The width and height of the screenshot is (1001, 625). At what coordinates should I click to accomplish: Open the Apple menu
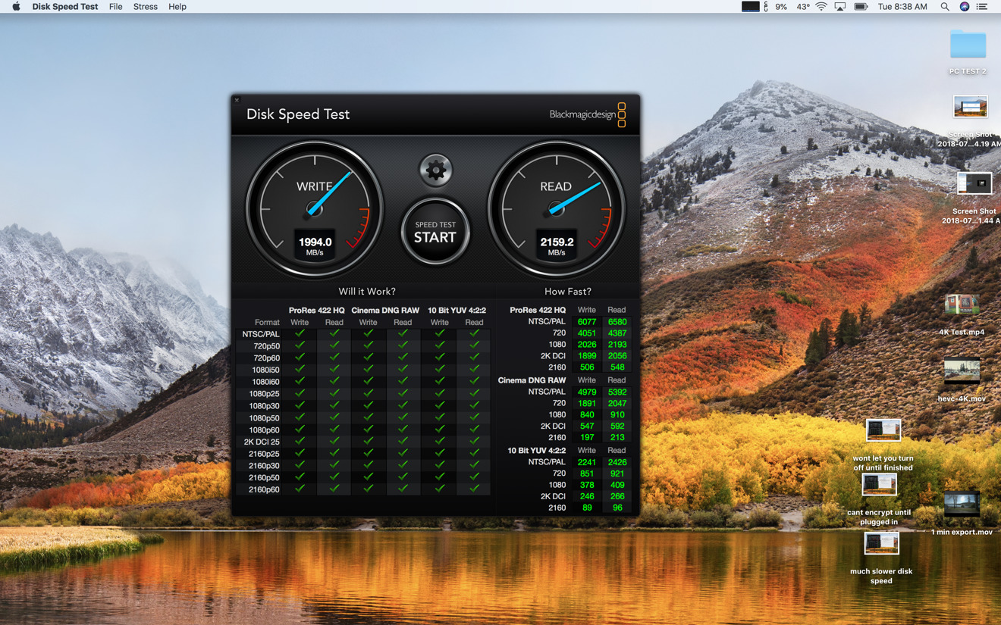15,7
